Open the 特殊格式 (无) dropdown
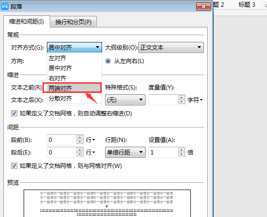Image resolution: width=267 pixels, height=217 pixels. [x=125, y=100]
